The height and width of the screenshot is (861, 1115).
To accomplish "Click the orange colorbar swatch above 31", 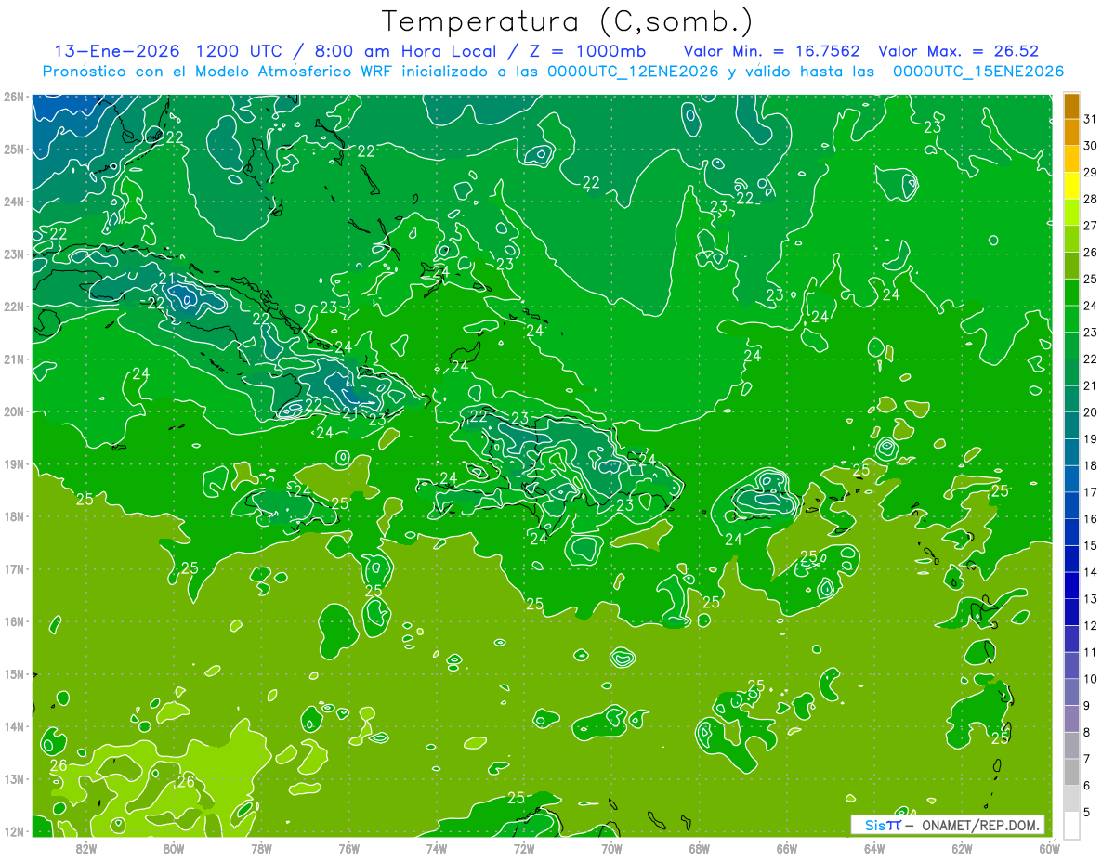I will 1071,105.
